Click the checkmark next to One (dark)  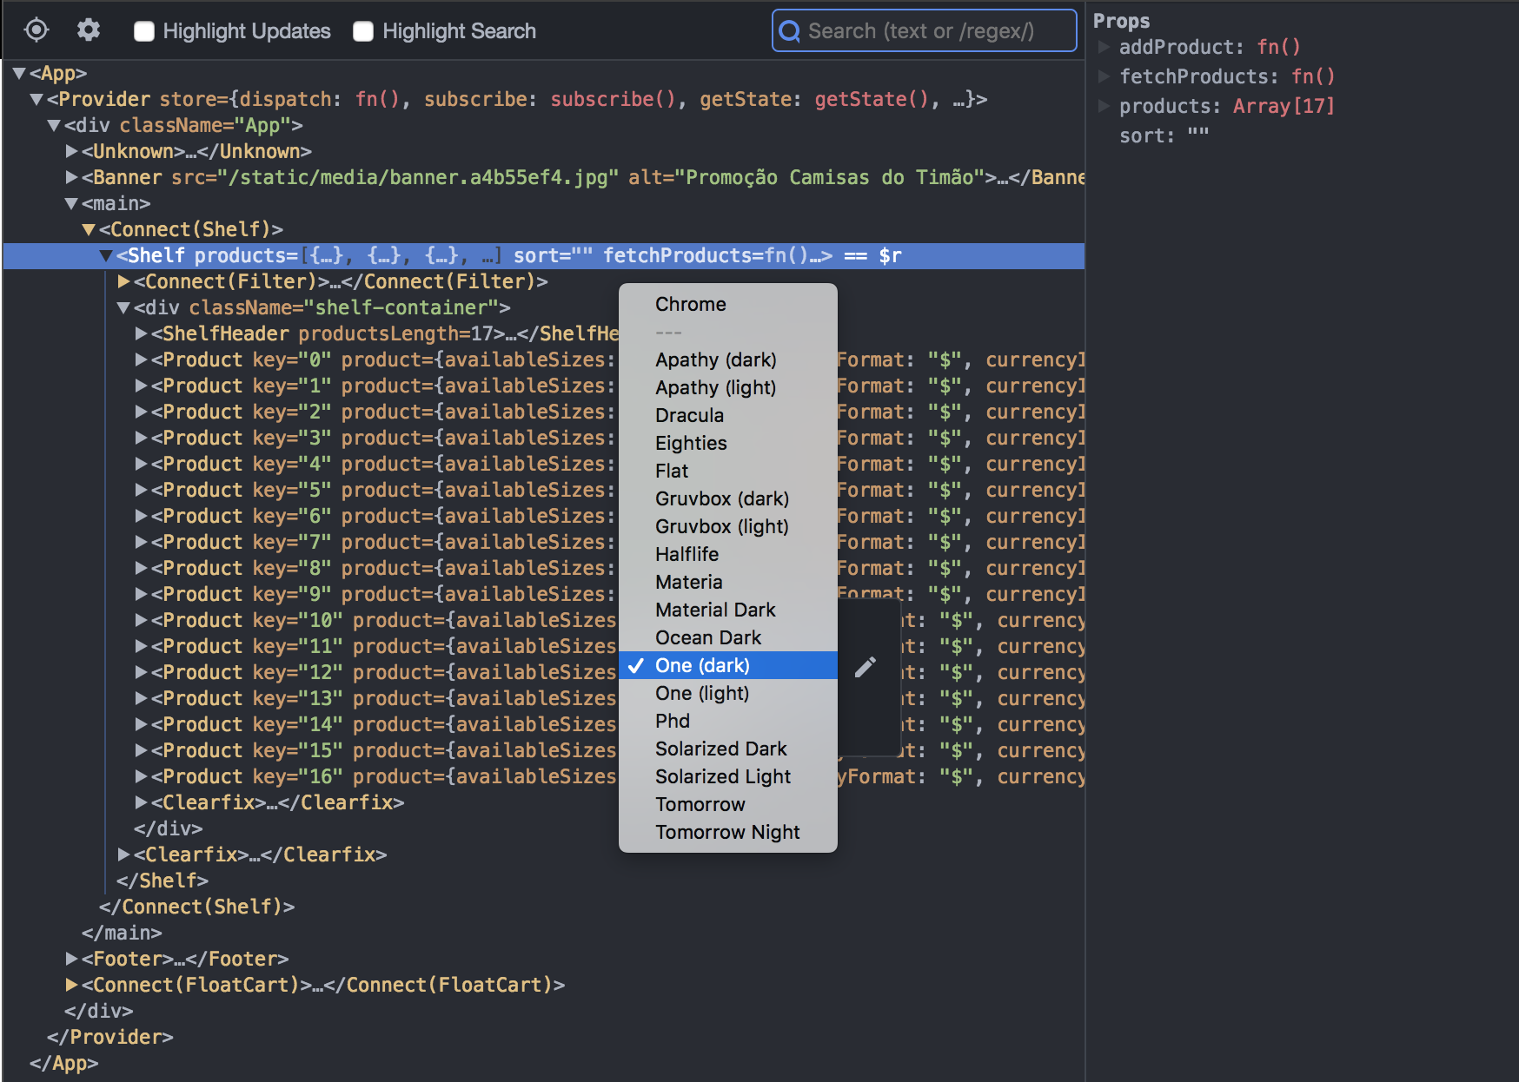637,665
